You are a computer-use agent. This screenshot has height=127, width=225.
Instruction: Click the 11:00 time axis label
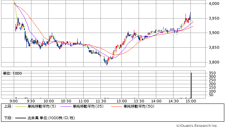(84, 101)
